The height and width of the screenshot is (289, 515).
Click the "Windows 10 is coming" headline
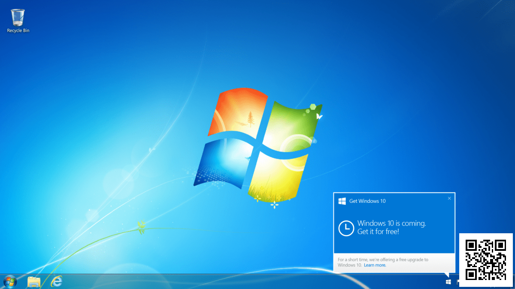coord(392,223)
